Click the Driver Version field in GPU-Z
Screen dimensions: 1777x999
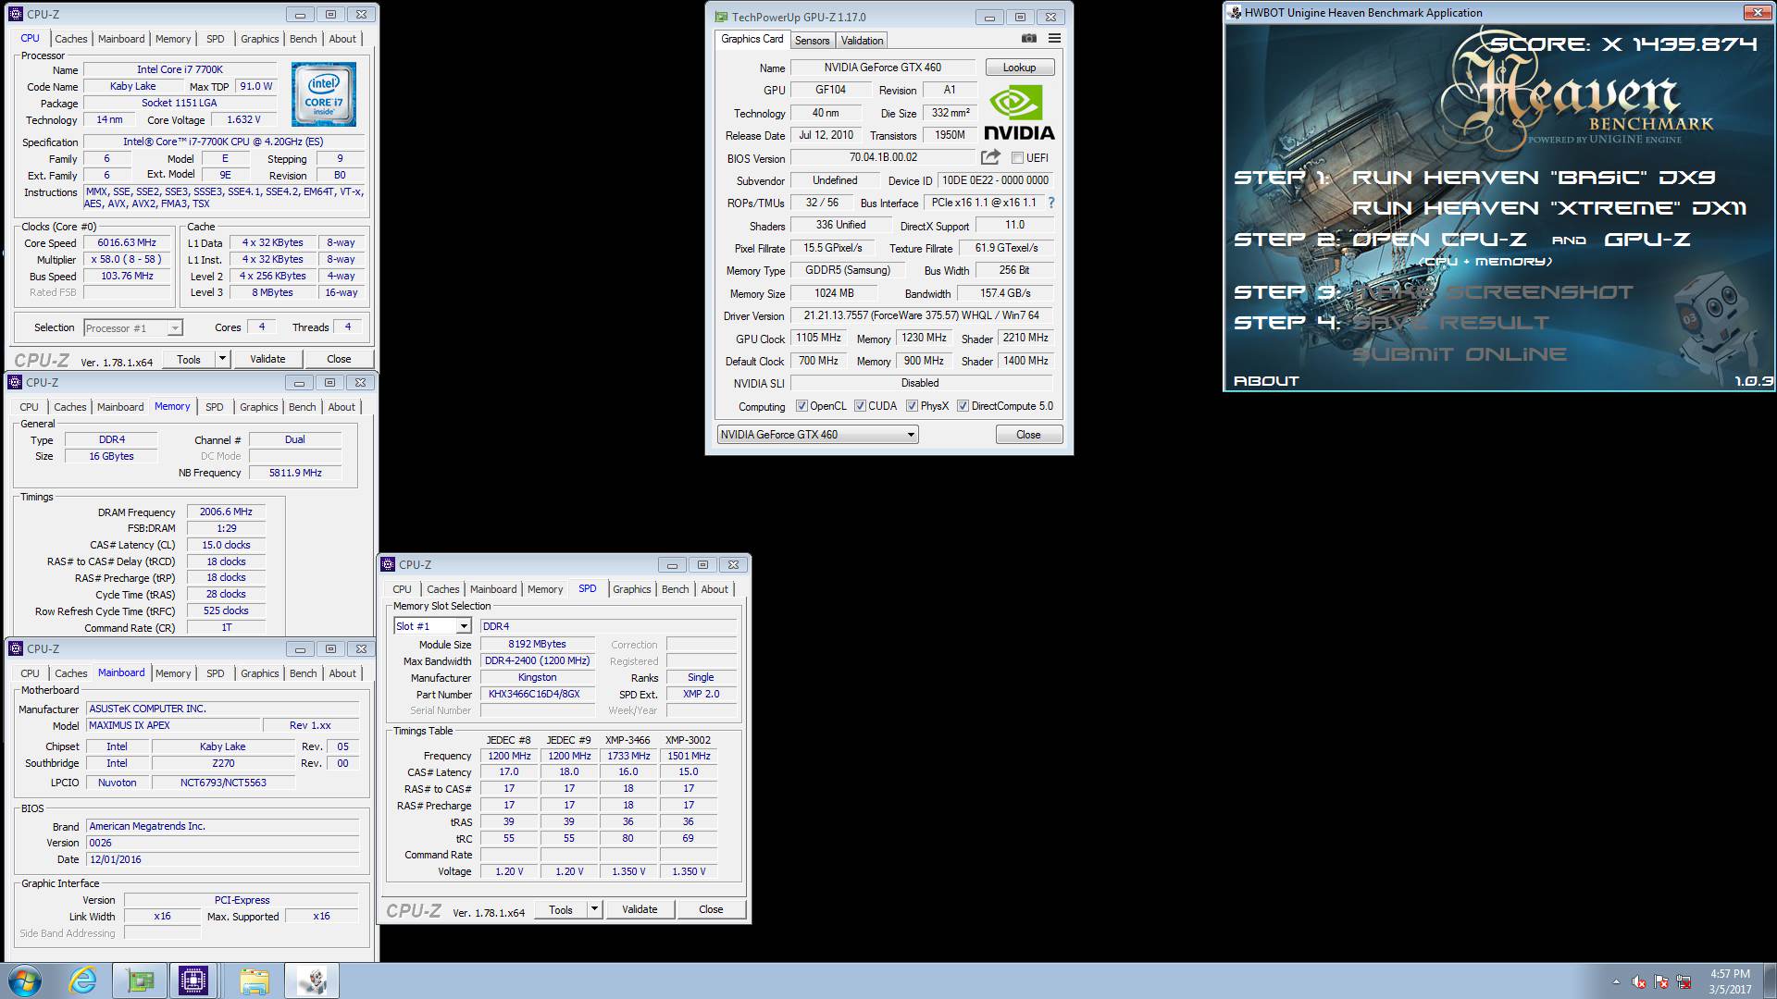[x=922, y=315]
